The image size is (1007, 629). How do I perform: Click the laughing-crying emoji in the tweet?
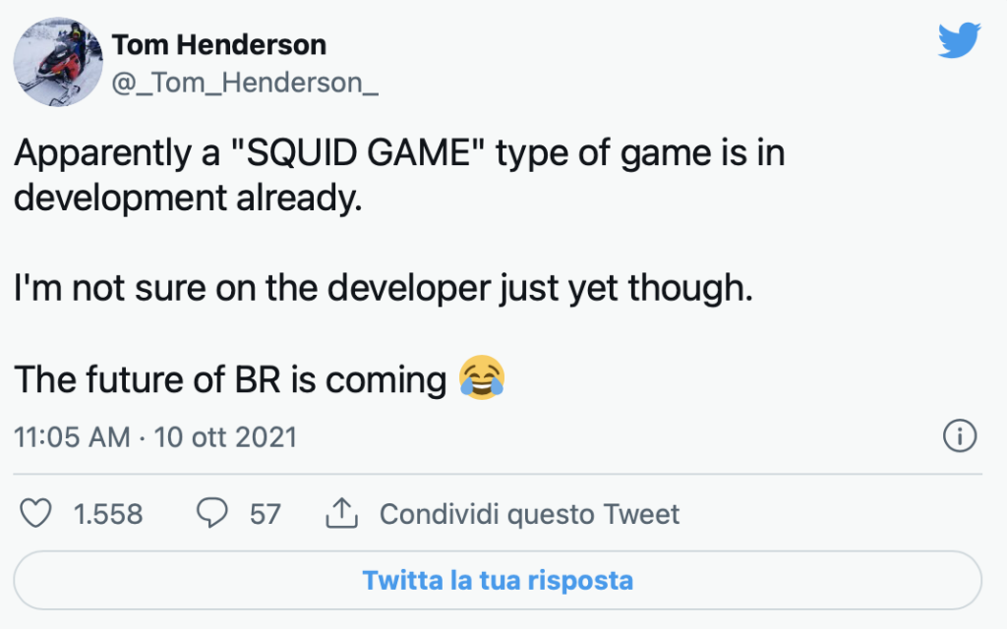point(482,377)
